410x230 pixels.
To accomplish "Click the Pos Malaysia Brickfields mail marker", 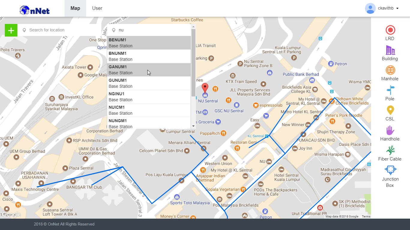I will (x=220, y=199).
